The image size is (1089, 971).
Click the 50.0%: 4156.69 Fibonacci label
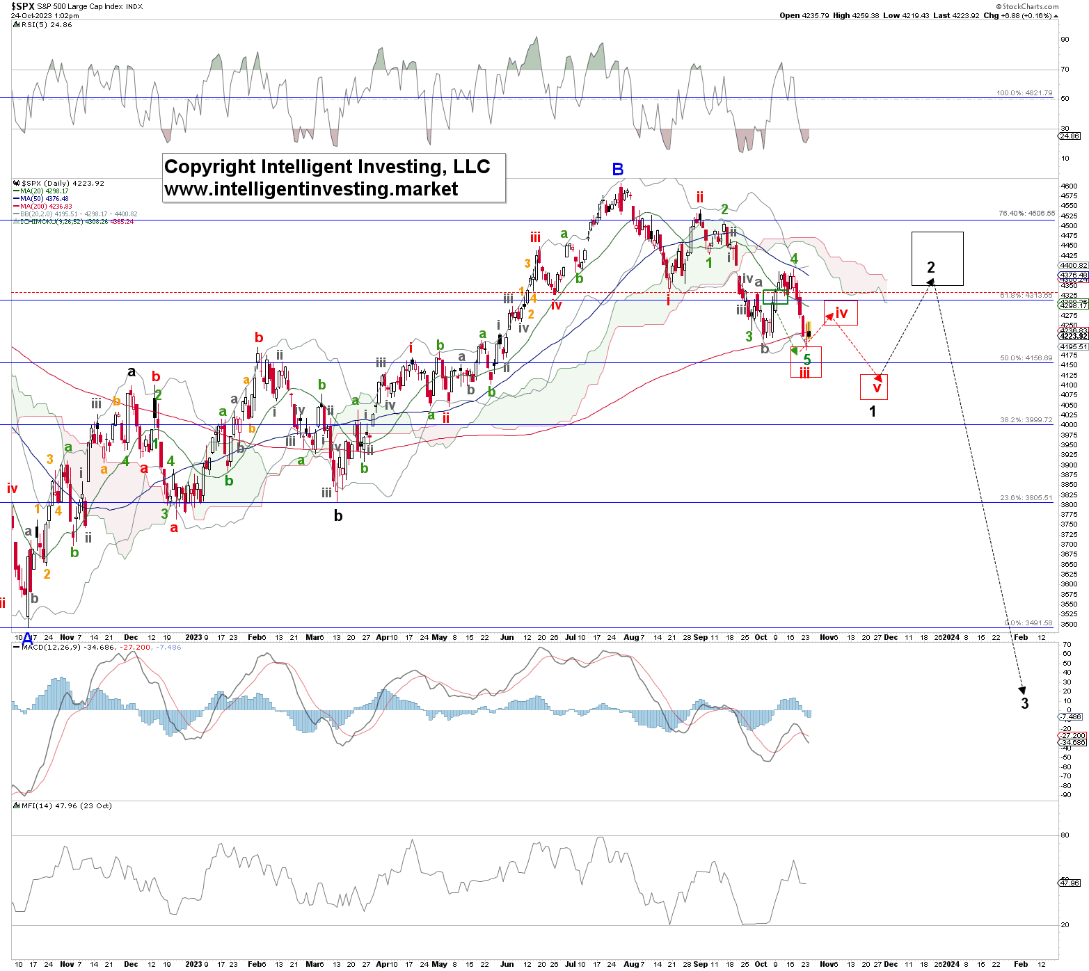pos(1026,358)
